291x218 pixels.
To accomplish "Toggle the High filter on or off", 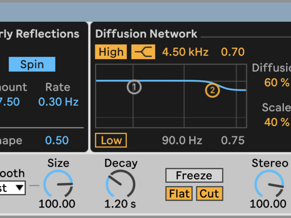I will point(111,52).
